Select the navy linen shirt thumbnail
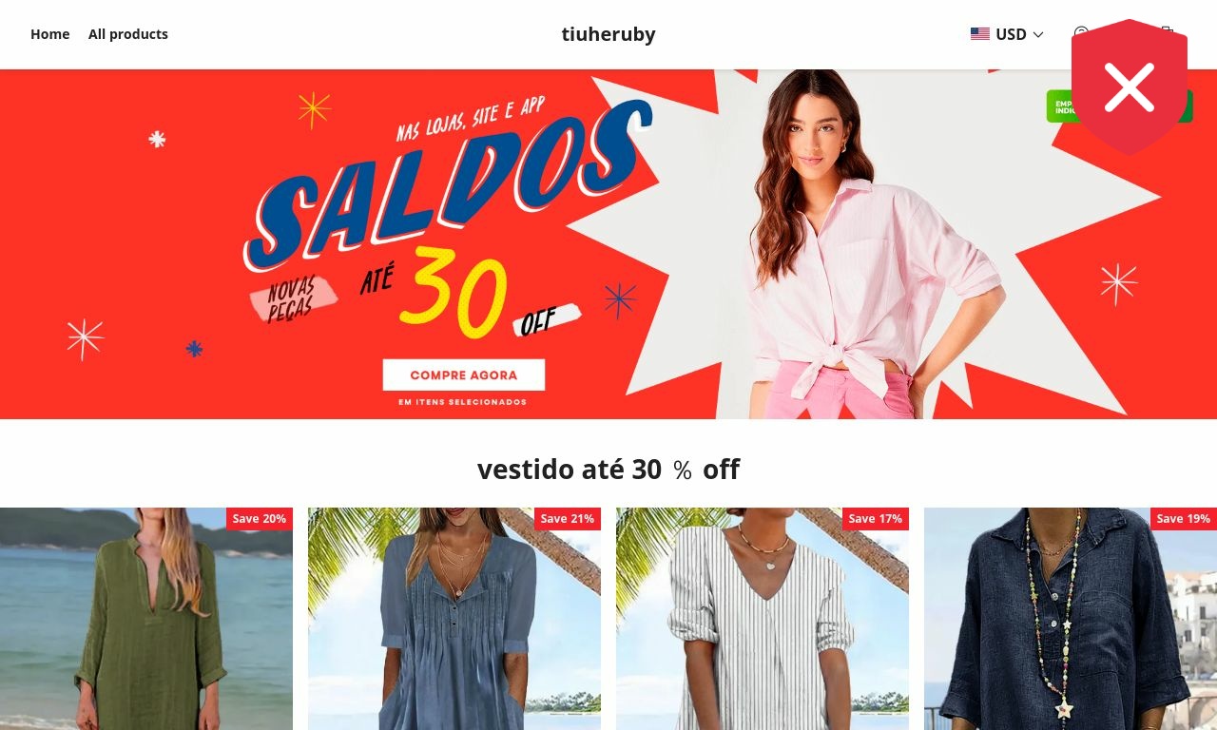Screen dimensions: 1217x730 click(1071, 619)
